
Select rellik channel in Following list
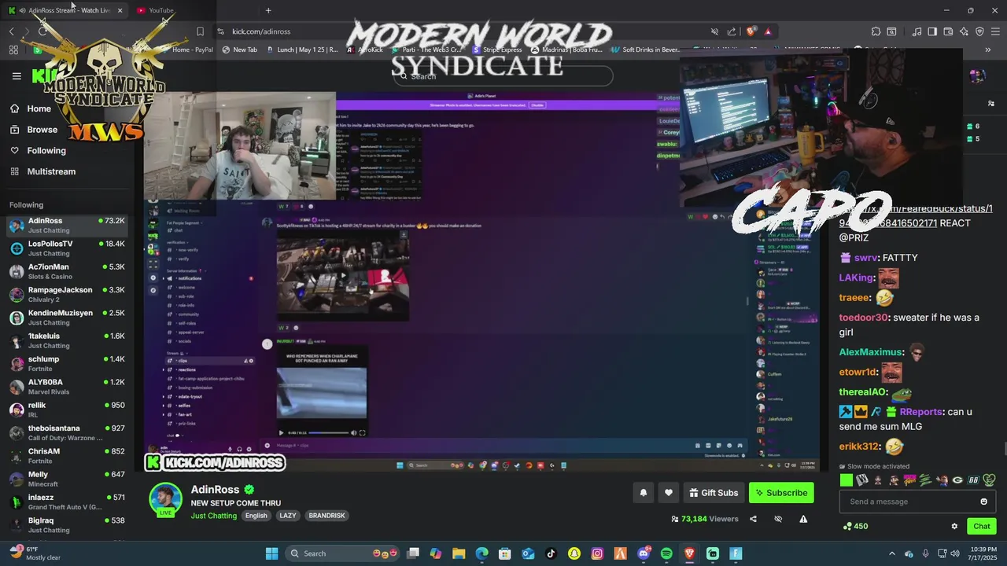point(68,410)
